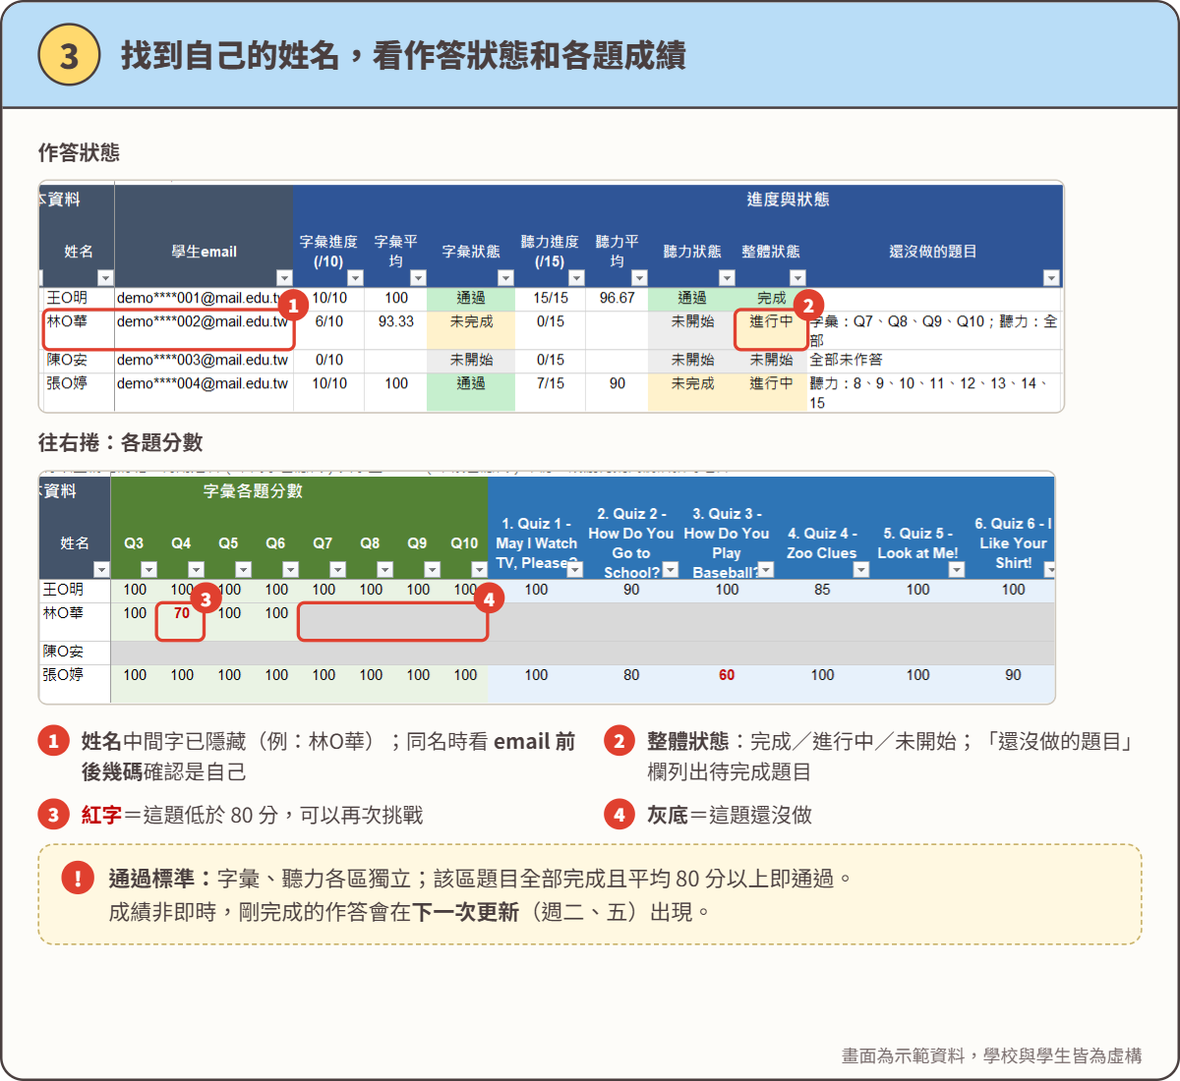Select the 往右捲:各題分數 section heading
Screen dimensions: 1180x1081
click(x=121, y=442)
